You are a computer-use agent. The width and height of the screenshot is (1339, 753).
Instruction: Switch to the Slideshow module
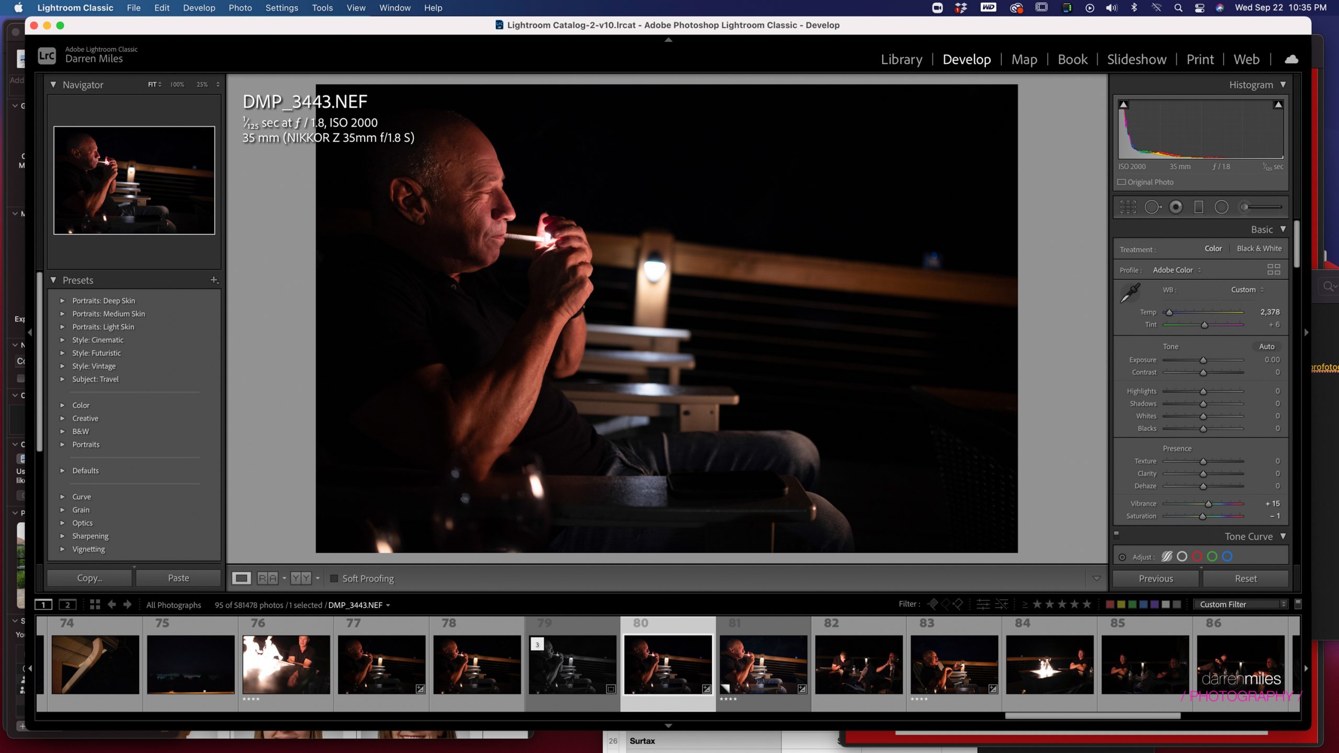coord(1137,59)
